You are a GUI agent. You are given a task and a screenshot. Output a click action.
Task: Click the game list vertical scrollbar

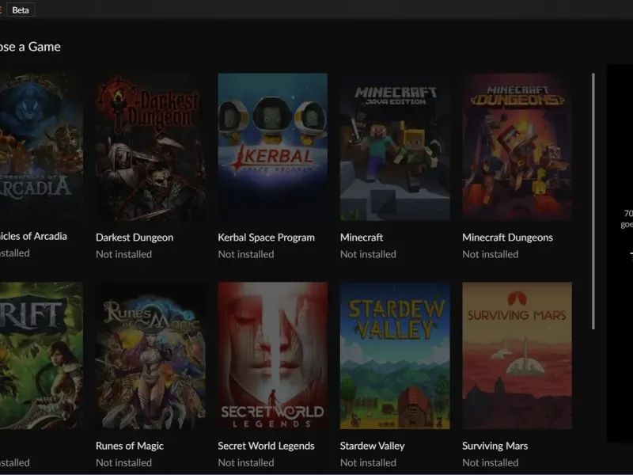593,201
